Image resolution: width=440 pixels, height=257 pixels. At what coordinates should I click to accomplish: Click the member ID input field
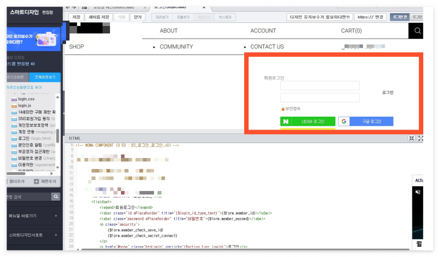[x=319, y=85]
